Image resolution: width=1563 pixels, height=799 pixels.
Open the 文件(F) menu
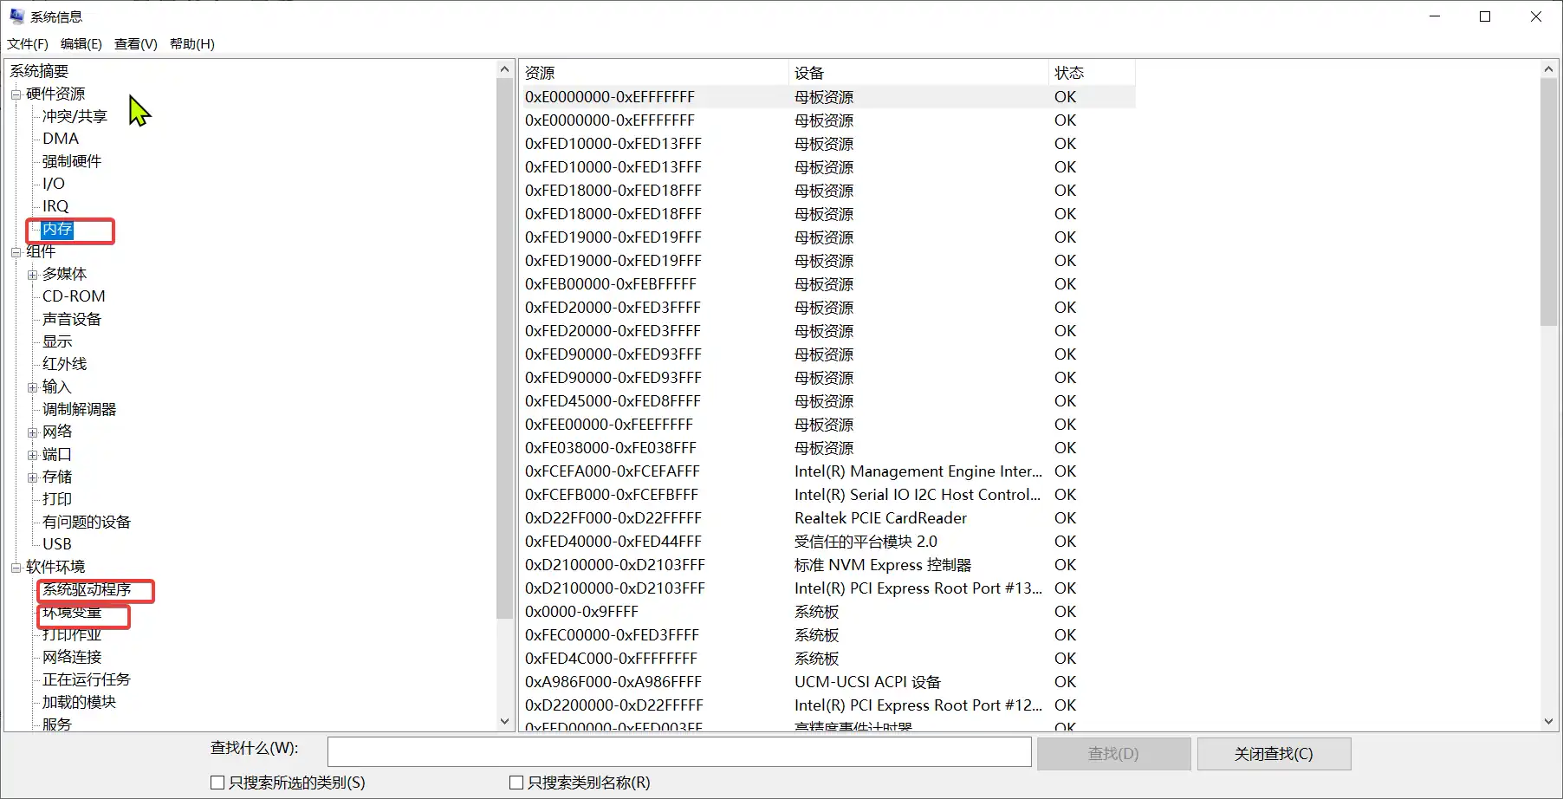[28, 44]
